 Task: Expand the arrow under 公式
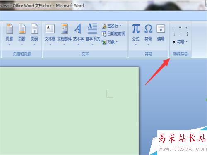click(x=136, y=45)
